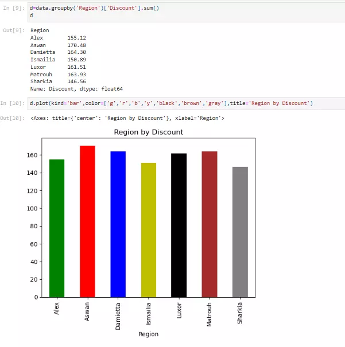The image size is (345, 347).
Task: Click the lone 'd' line in cell 9
Action: (x=32, y=15)
